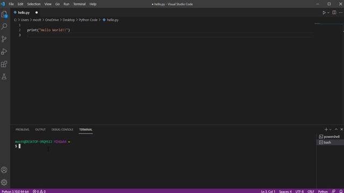The image size is (344, 193).
Task: Open the Search view in the activity bar
Action: pos(4,26)
